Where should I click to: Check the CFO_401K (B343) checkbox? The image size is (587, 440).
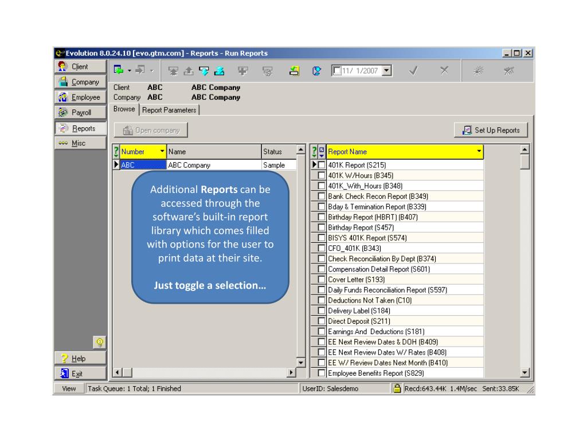[x=322, y=248]
